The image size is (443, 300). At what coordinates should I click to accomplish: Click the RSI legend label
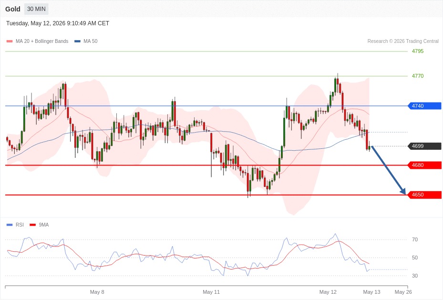20,225
